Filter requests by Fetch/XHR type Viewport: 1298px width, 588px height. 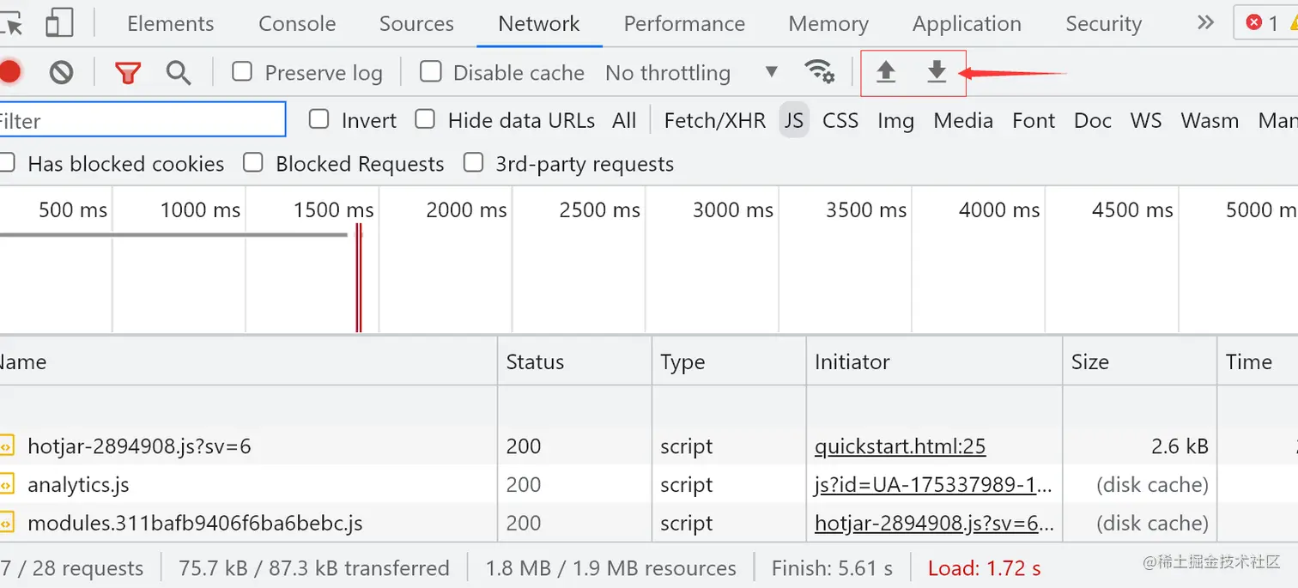[x=714, y=121]
